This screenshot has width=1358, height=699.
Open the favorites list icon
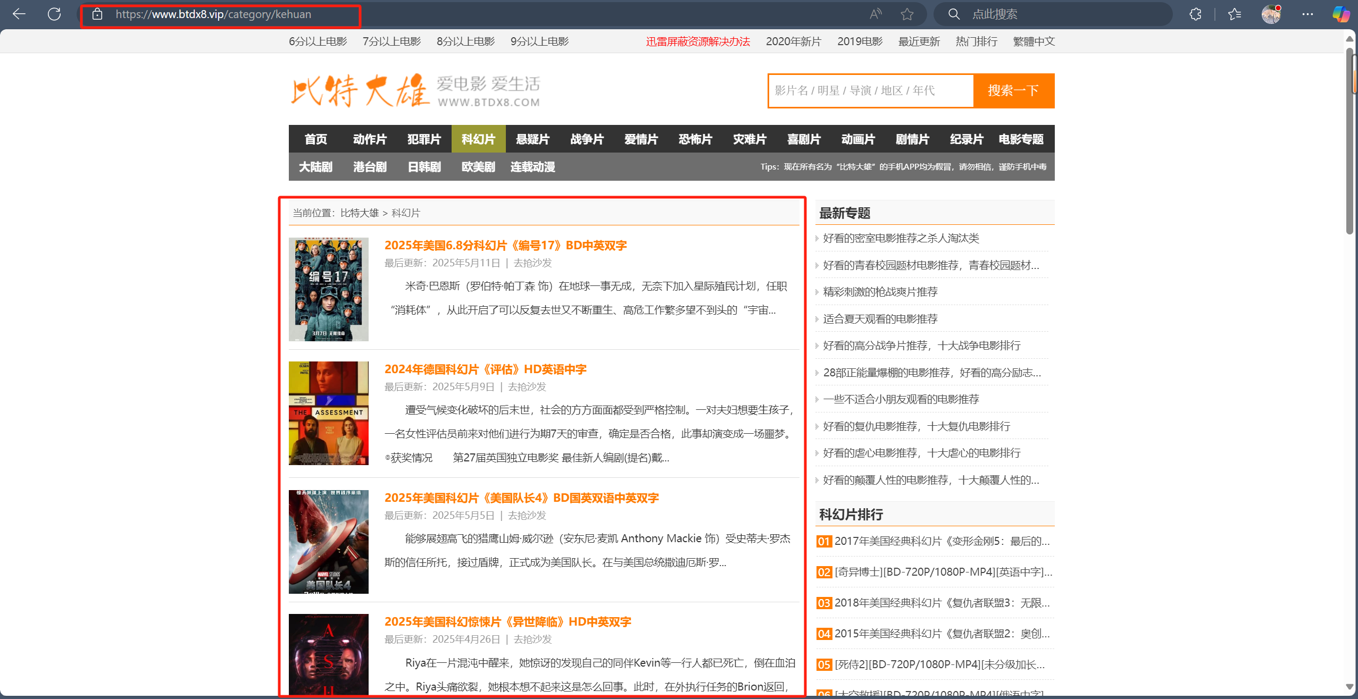(1235, 14)
